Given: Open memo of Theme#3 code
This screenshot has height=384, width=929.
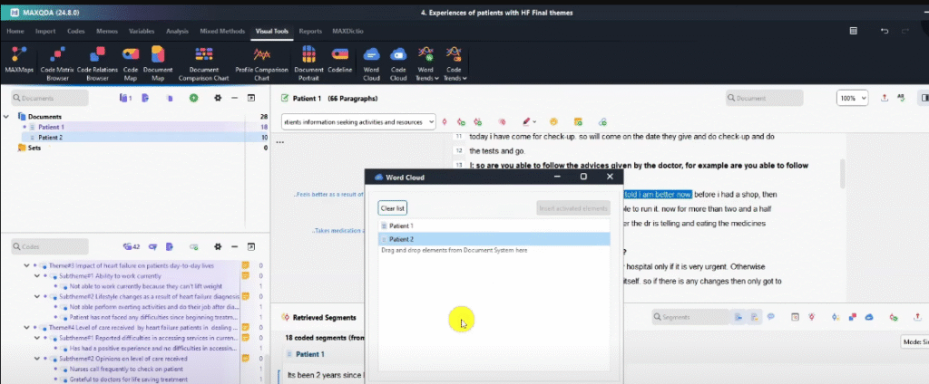Looking at the screenshot, I should (x=245, y=265).
